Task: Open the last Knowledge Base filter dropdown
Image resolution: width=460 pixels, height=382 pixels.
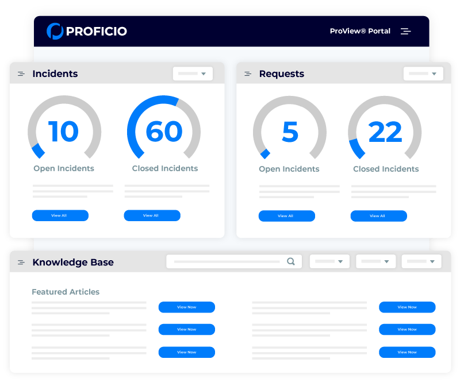Action: (421, 262)
